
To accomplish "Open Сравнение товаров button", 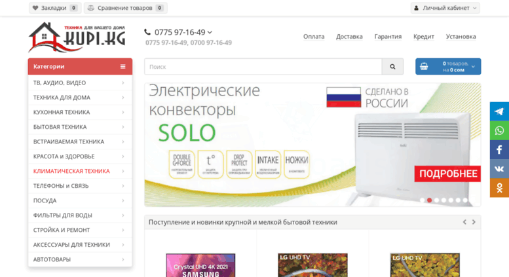I will click(126, 8).
